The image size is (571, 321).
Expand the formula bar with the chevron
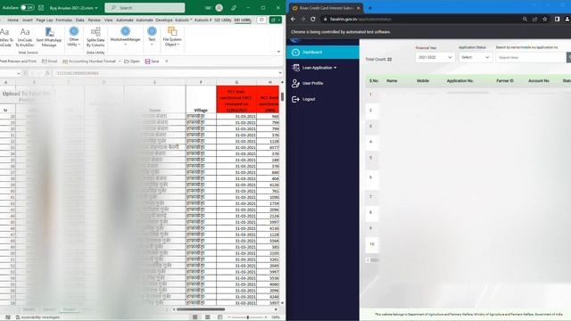click(280, 73)
